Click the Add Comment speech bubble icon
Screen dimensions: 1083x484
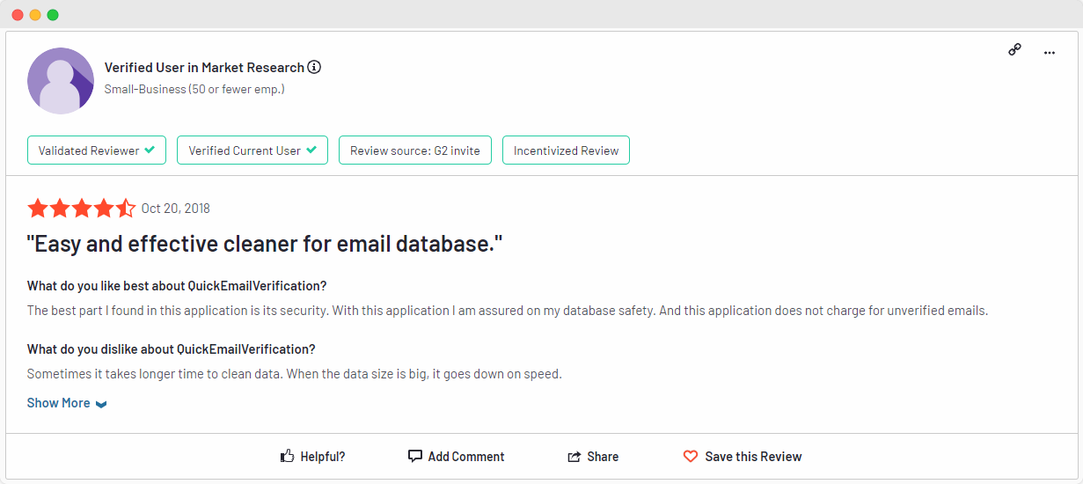click(415, 457)
